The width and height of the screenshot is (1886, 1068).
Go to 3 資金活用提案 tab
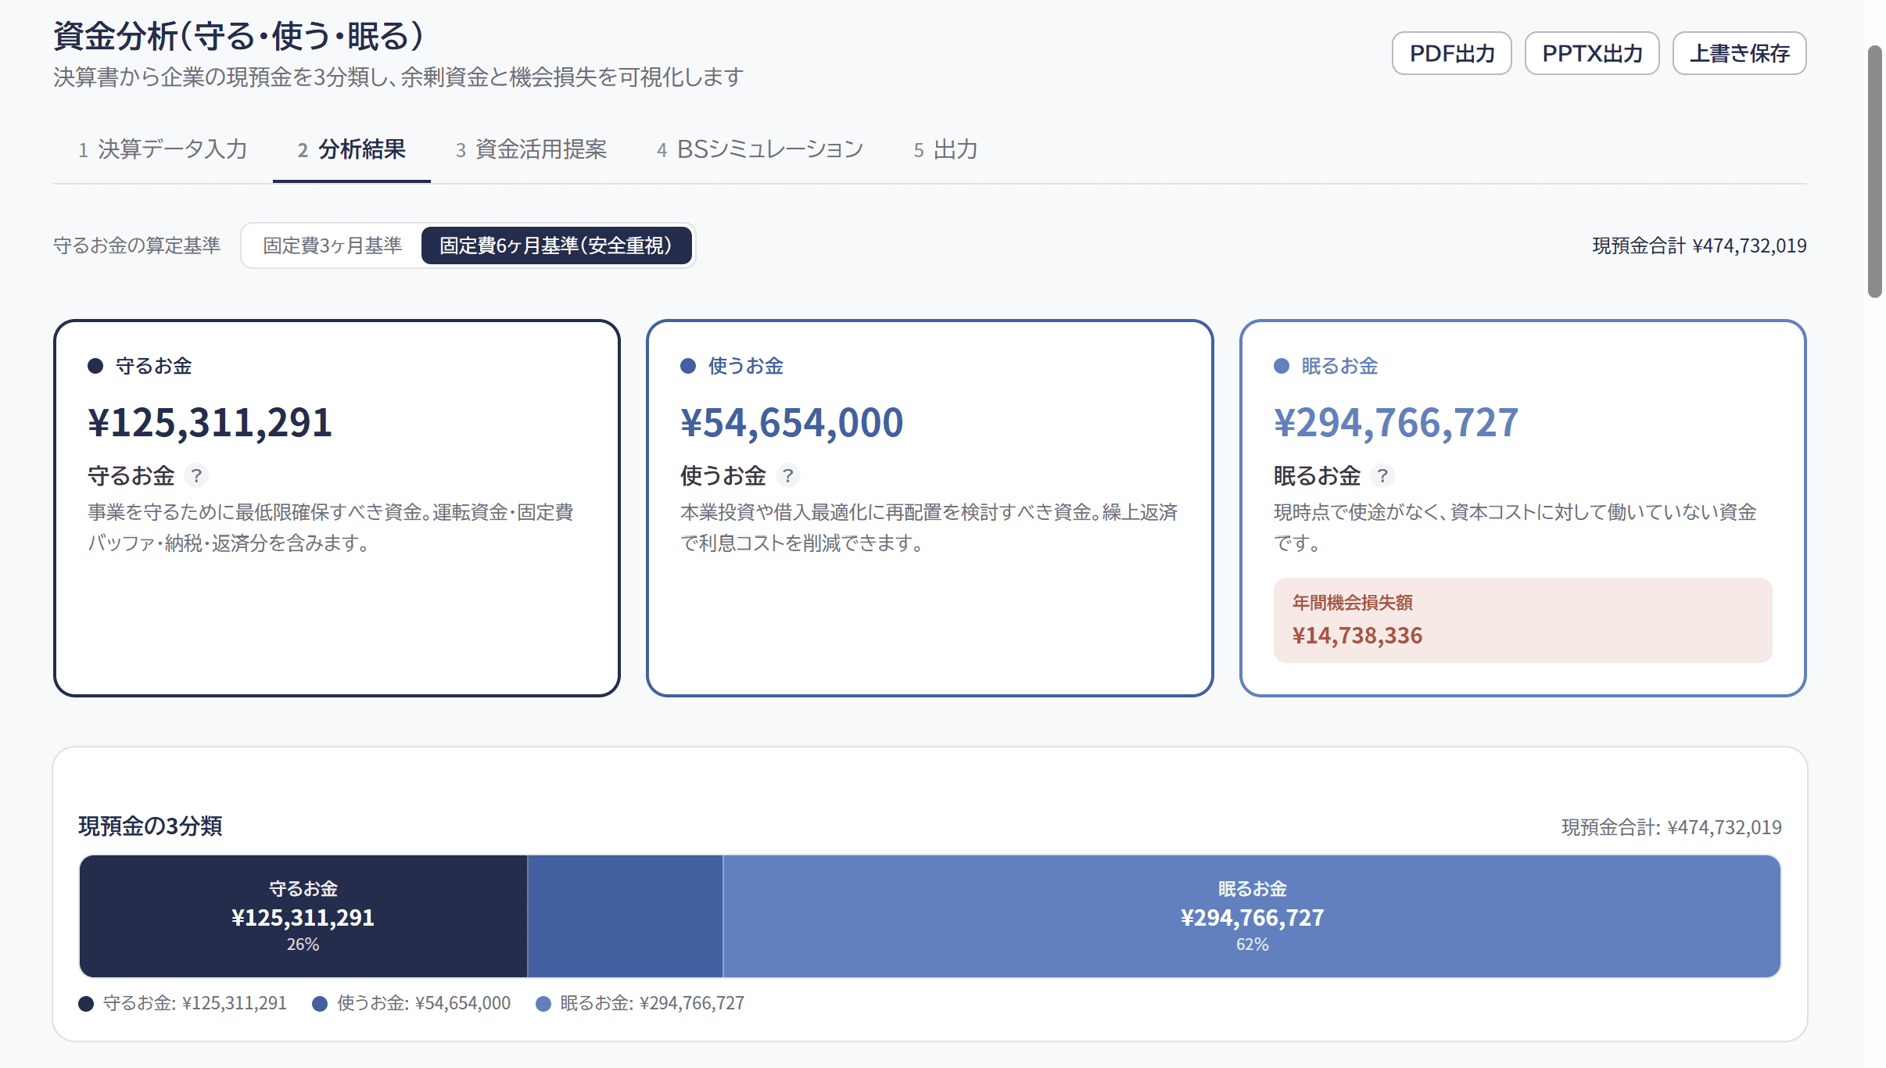(532, 149)
